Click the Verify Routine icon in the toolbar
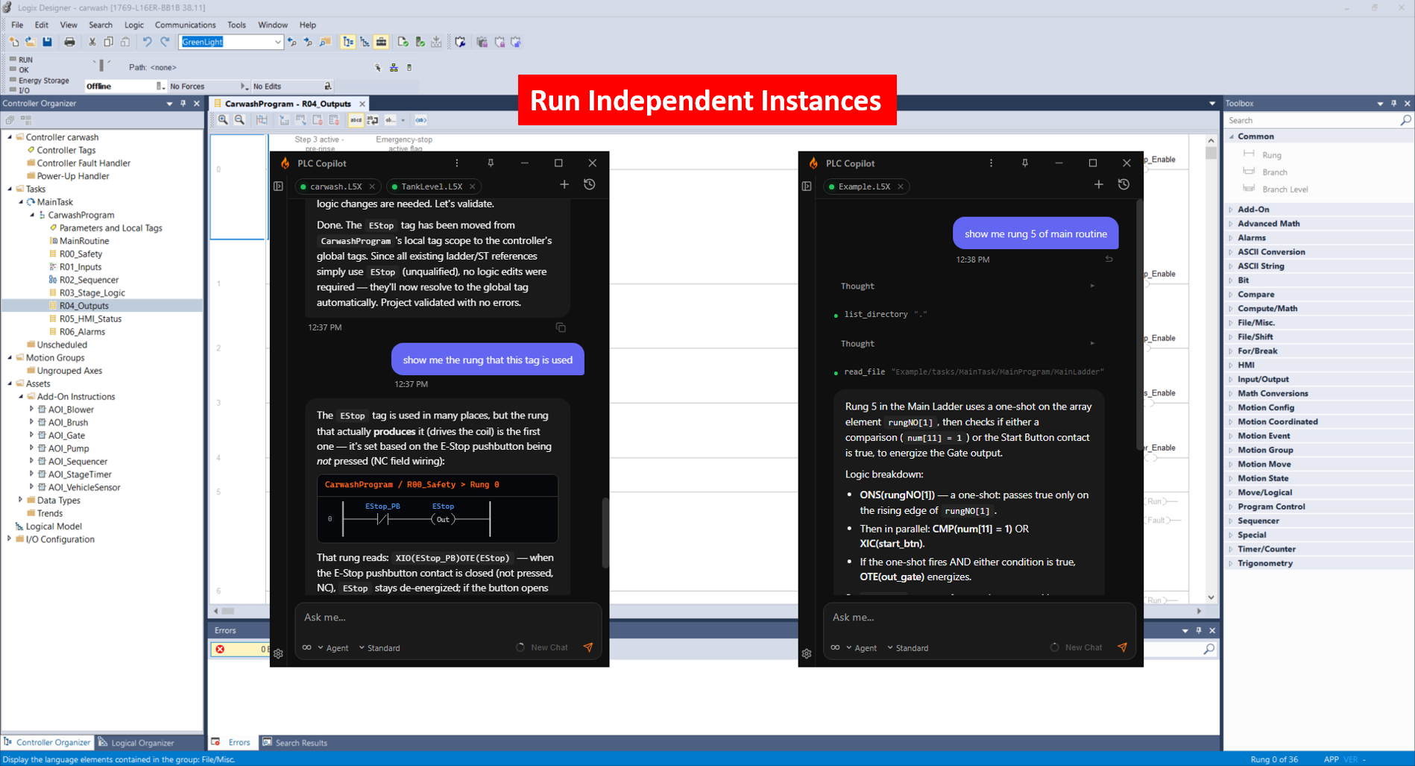The height and width of the screenshot is (766, 1415). tap(403, 42)
